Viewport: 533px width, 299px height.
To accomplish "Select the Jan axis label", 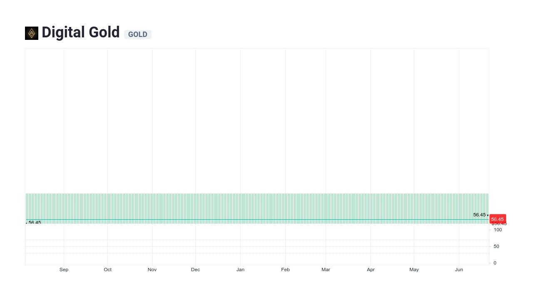I will (x=240, y=270).
